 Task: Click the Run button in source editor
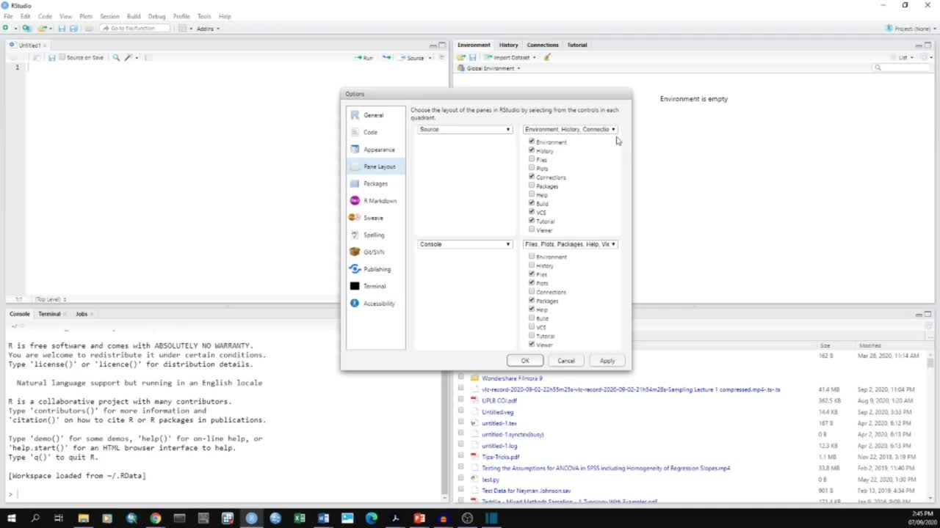tap(364, 57)
